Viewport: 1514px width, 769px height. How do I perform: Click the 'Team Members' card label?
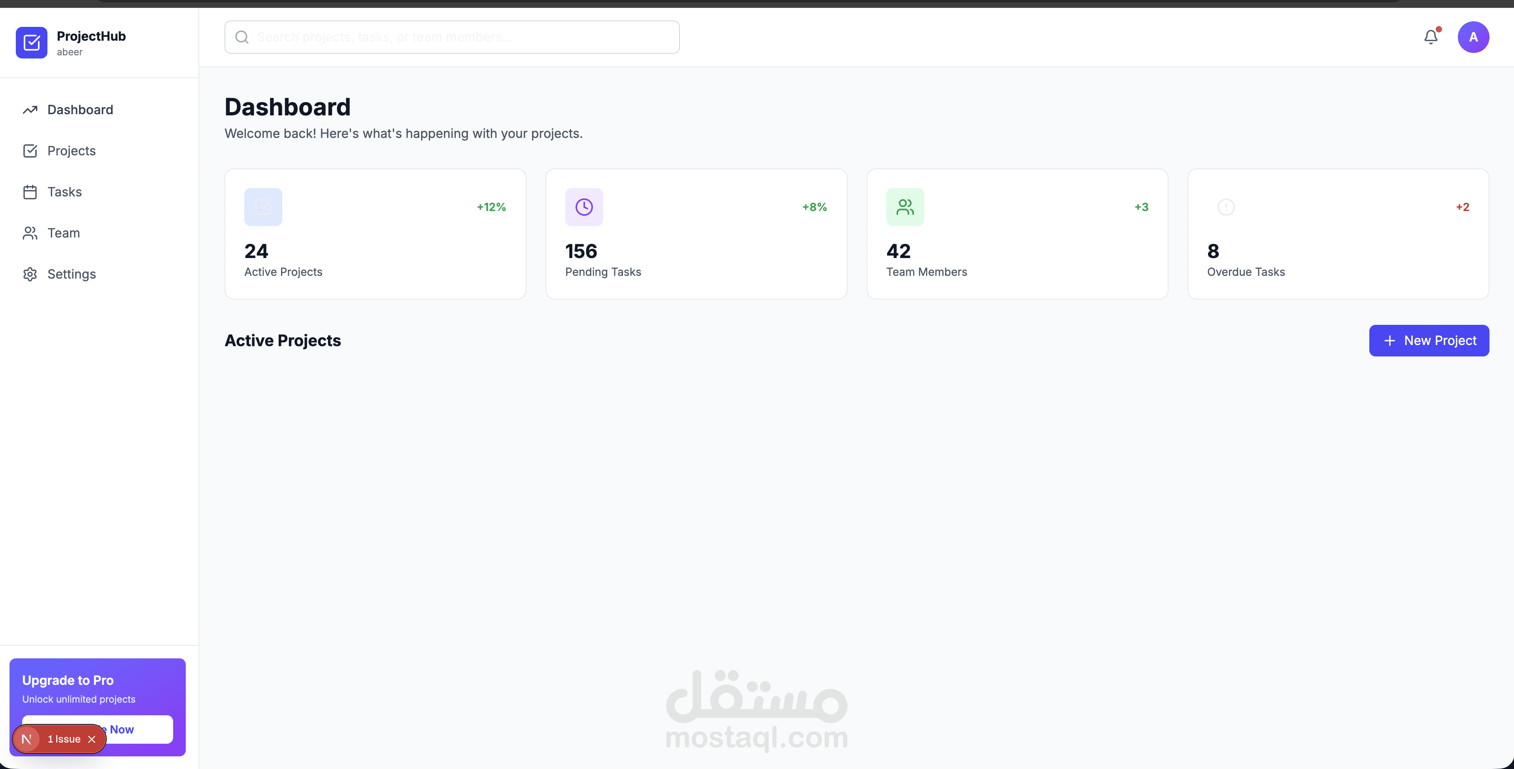[927, 272]
